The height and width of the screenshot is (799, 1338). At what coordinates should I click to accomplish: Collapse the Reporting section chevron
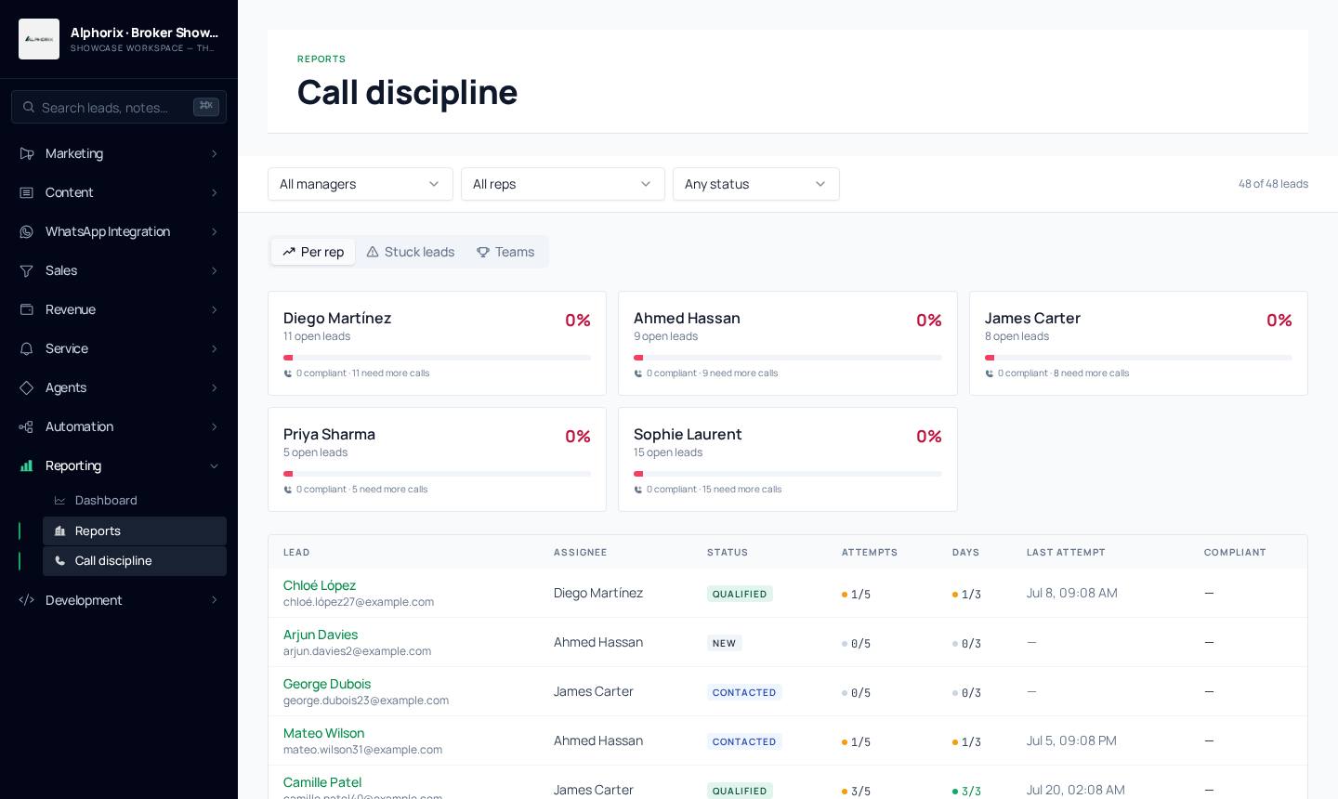click(215, 465)
